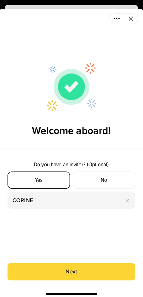Click the Do you have an inviter label
Image resolution: width=143 pixels, height=297 pixels.
(x=71, y=165)
